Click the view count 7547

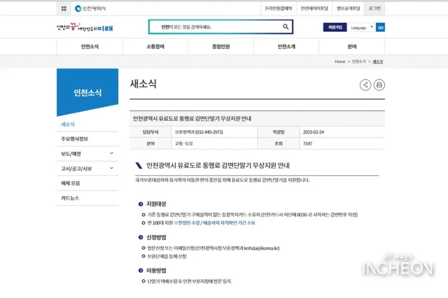point(307,144)
